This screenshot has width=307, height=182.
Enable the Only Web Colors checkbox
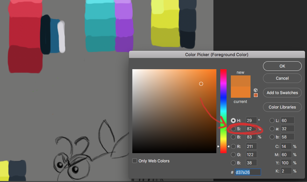point(135,161)
